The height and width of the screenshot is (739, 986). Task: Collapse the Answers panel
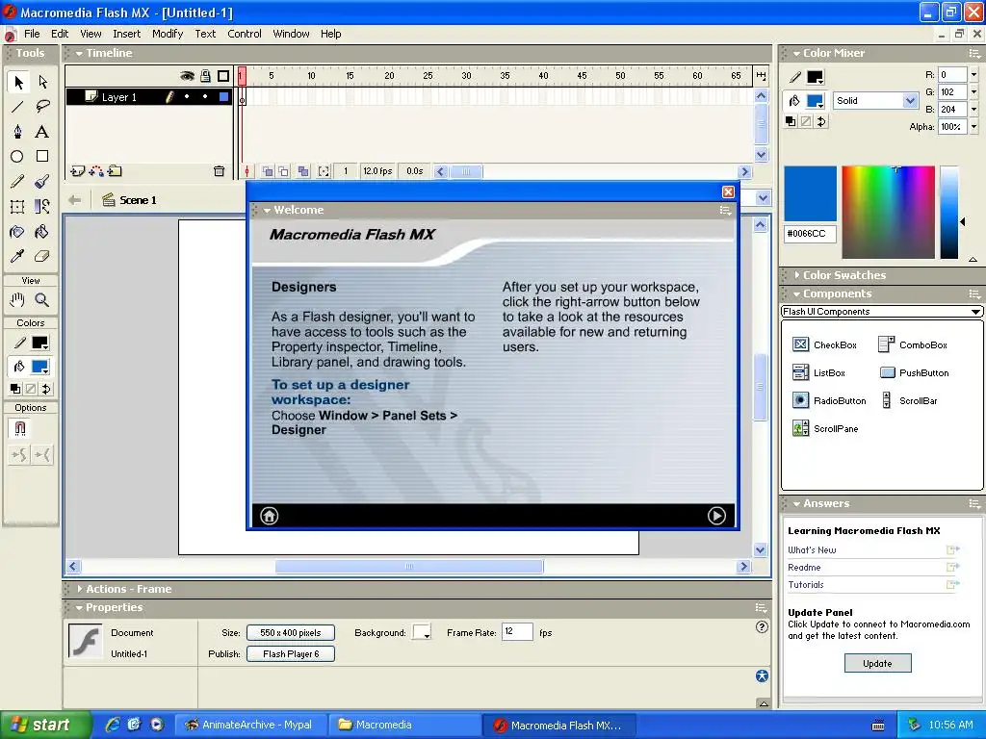[x=796, y=504]
